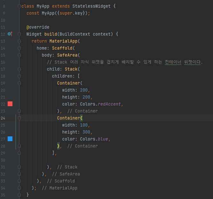Click fold end marker on line 29
Image resolution: width=213 pixels, height=199 pixels.
pos(19,153)
